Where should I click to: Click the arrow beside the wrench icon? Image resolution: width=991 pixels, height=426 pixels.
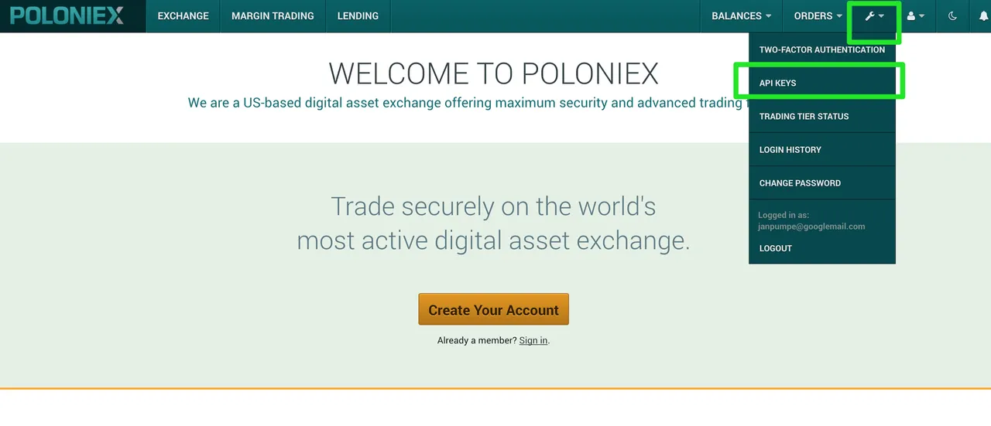(x=881, y=16)
